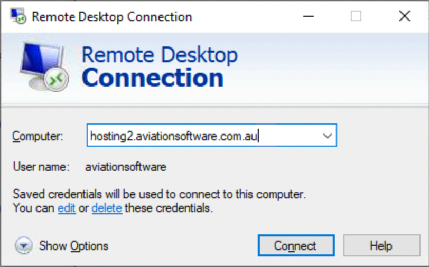Click the User name label

tap(41, 167)
